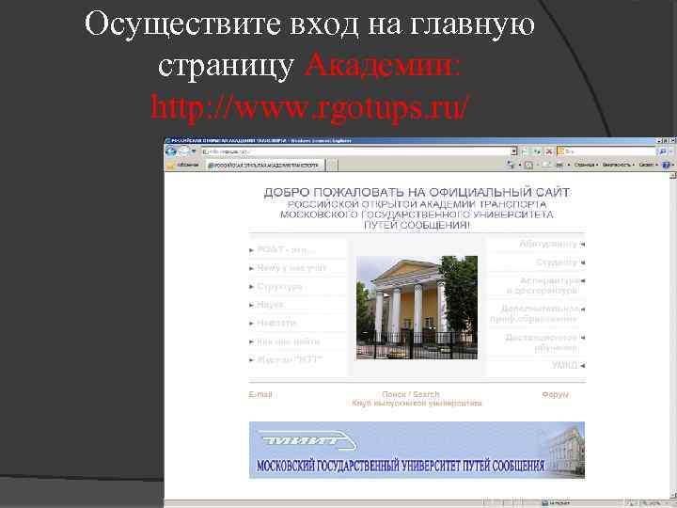677x508 pixels.
Task: Click the Feeds icon in command bar
Action: (x=528, y=165)
